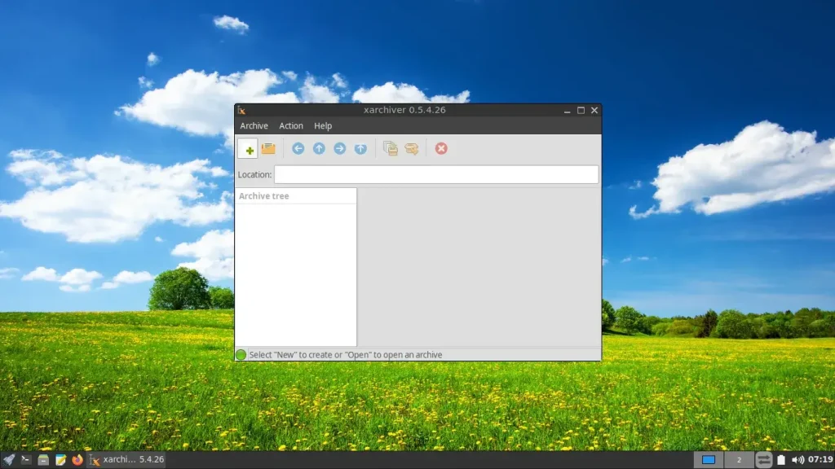The height and width of the screenshot is (469, 835).
Task: Launch the terminal from the taskbar
Action: click(25, 459)
